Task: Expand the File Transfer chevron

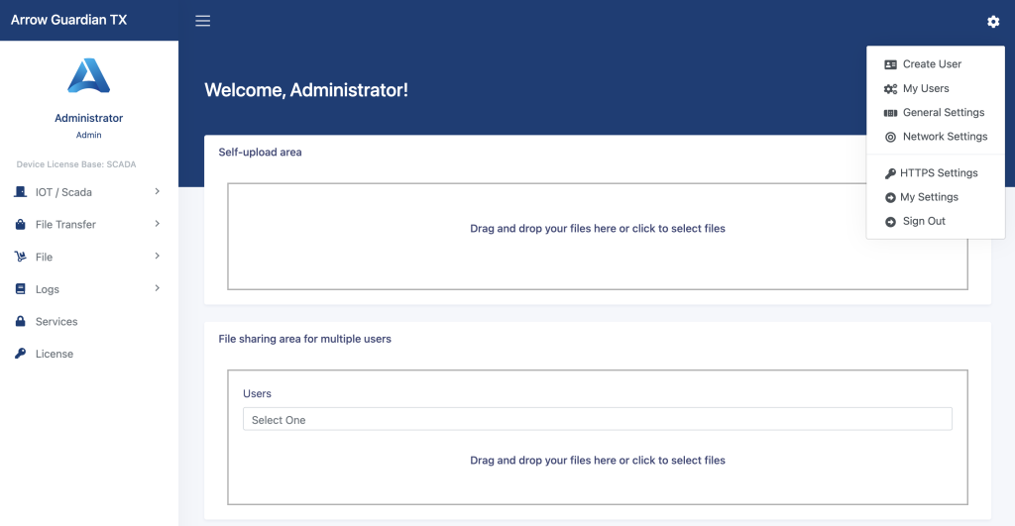Action: 158,224
